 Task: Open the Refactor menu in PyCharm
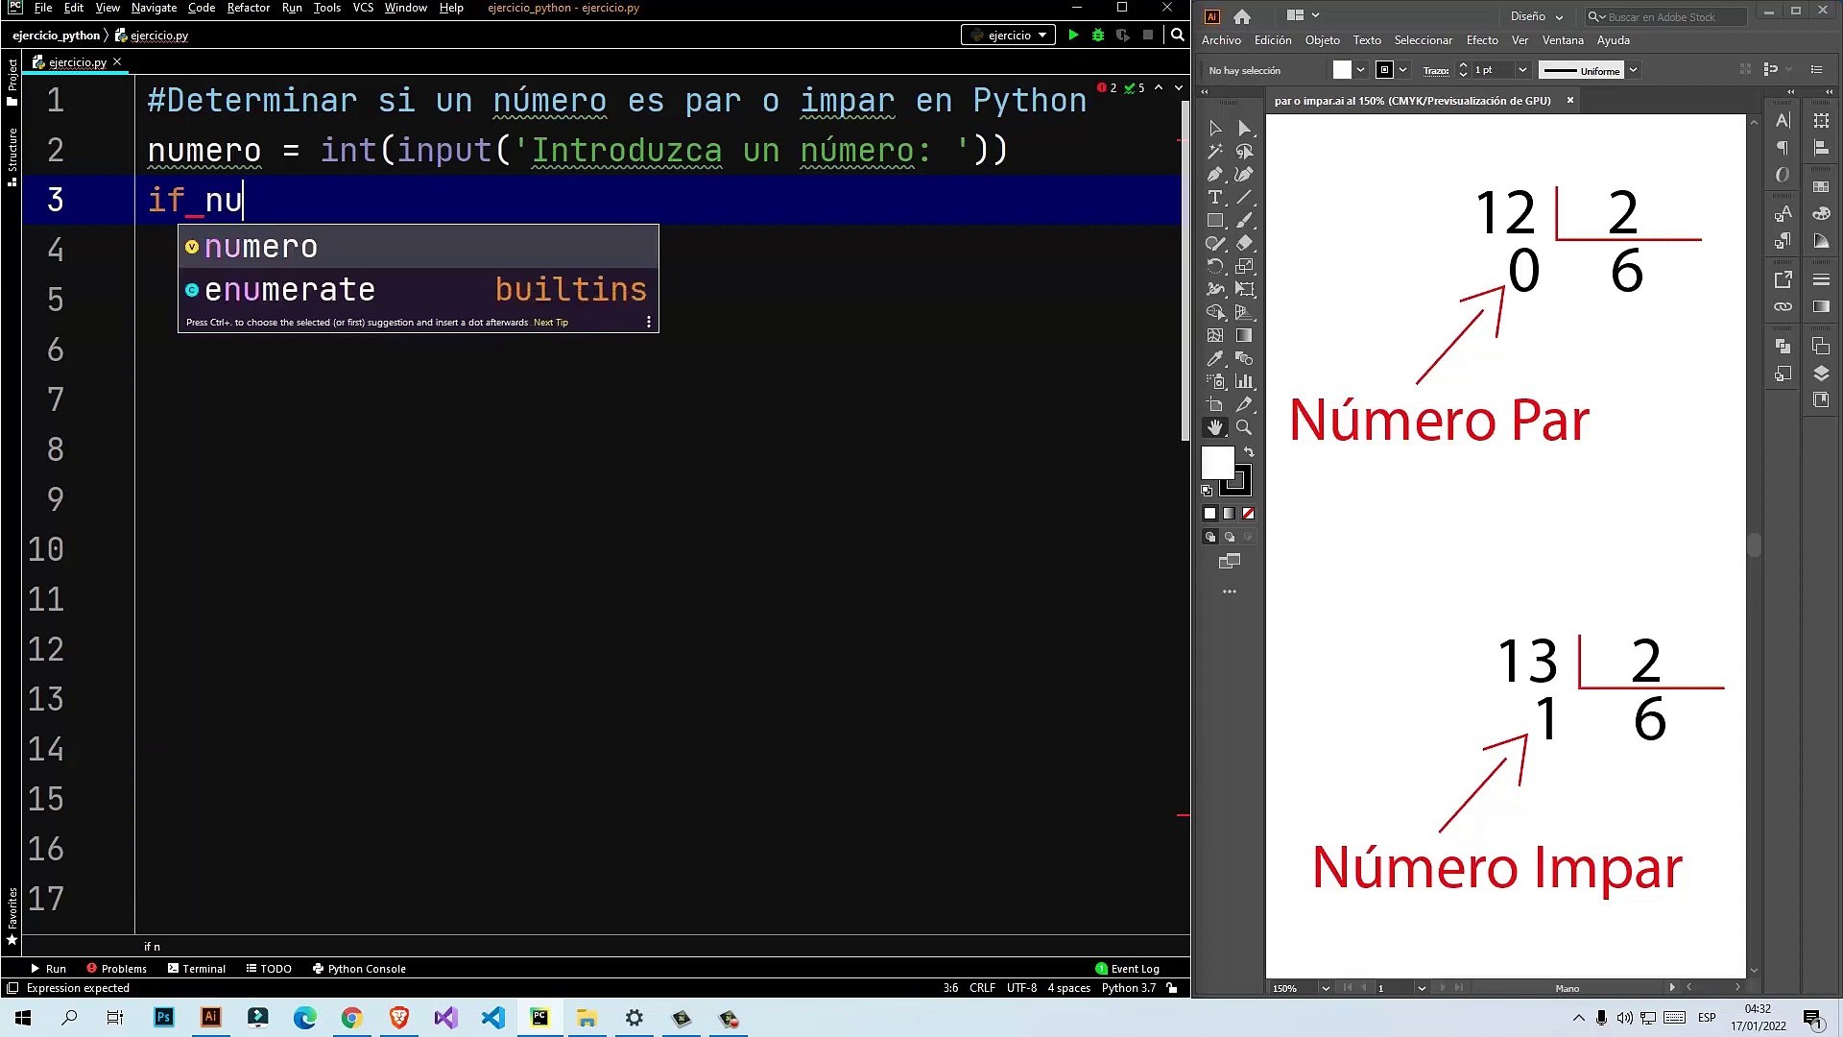click(x=248, y=8)
